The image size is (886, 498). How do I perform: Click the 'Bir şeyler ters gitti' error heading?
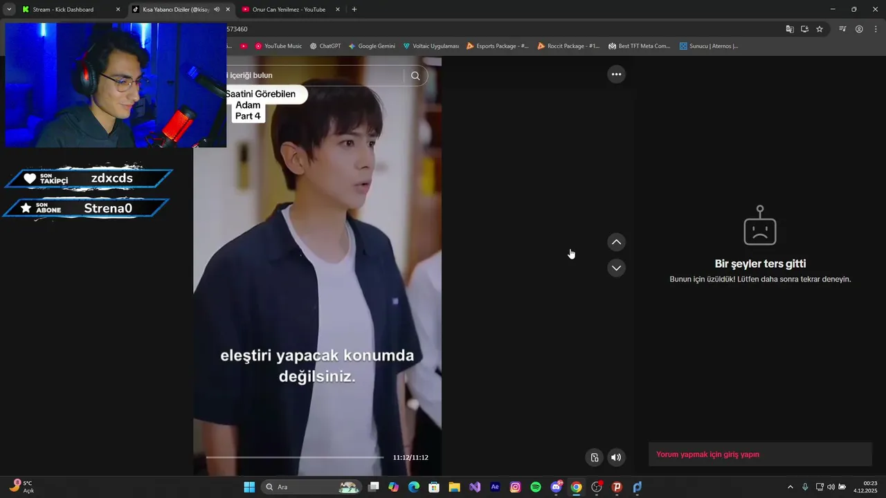(760, 264)
